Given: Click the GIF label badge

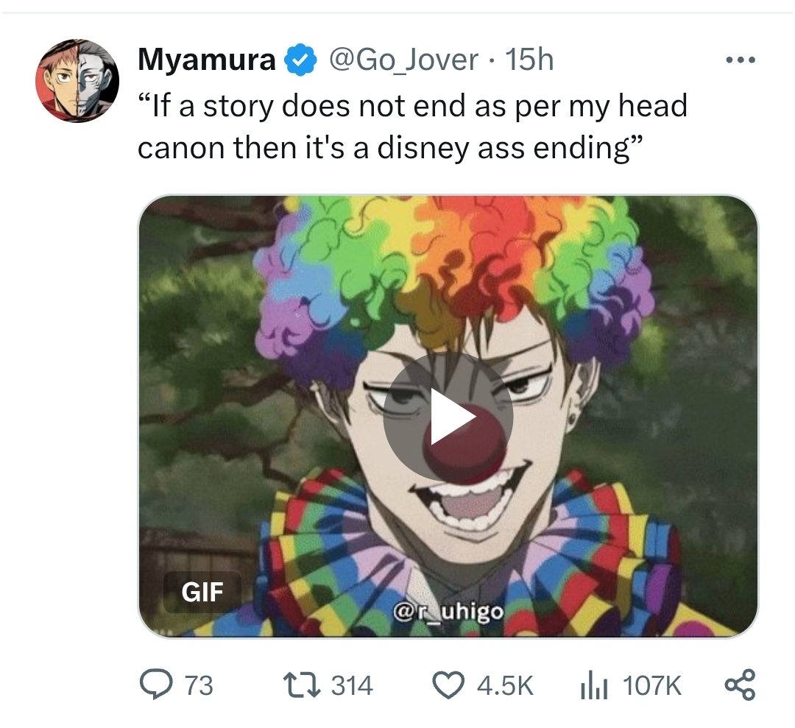Looking at the screenshot, I should pos(202,592).
